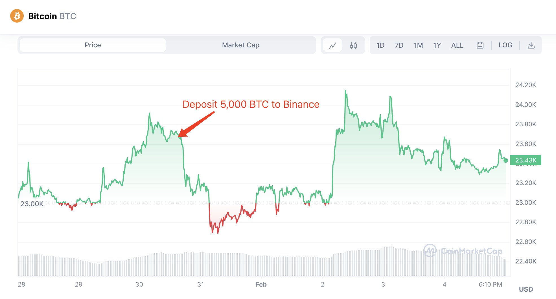Show ALL time price history
The height and width of the screenshot is (299, 556).
(457, 45)
